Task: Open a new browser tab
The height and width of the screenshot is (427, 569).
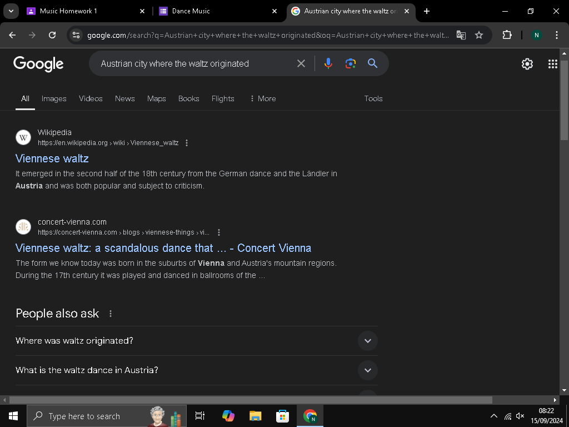Action: (427, 11)
